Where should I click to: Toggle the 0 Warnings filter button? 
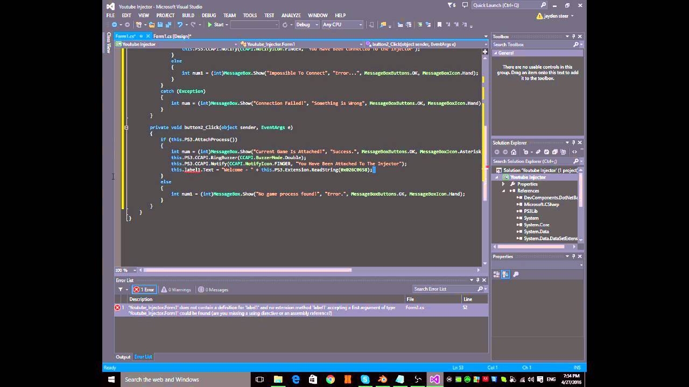(x=176, y=289)
